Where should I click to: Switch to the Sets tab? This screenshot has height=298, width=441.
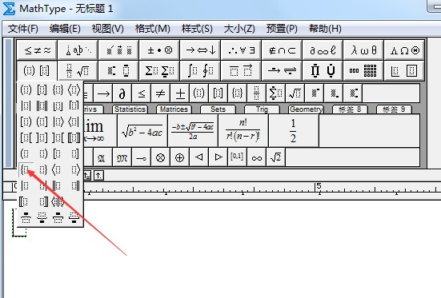[x=218, y=109]
